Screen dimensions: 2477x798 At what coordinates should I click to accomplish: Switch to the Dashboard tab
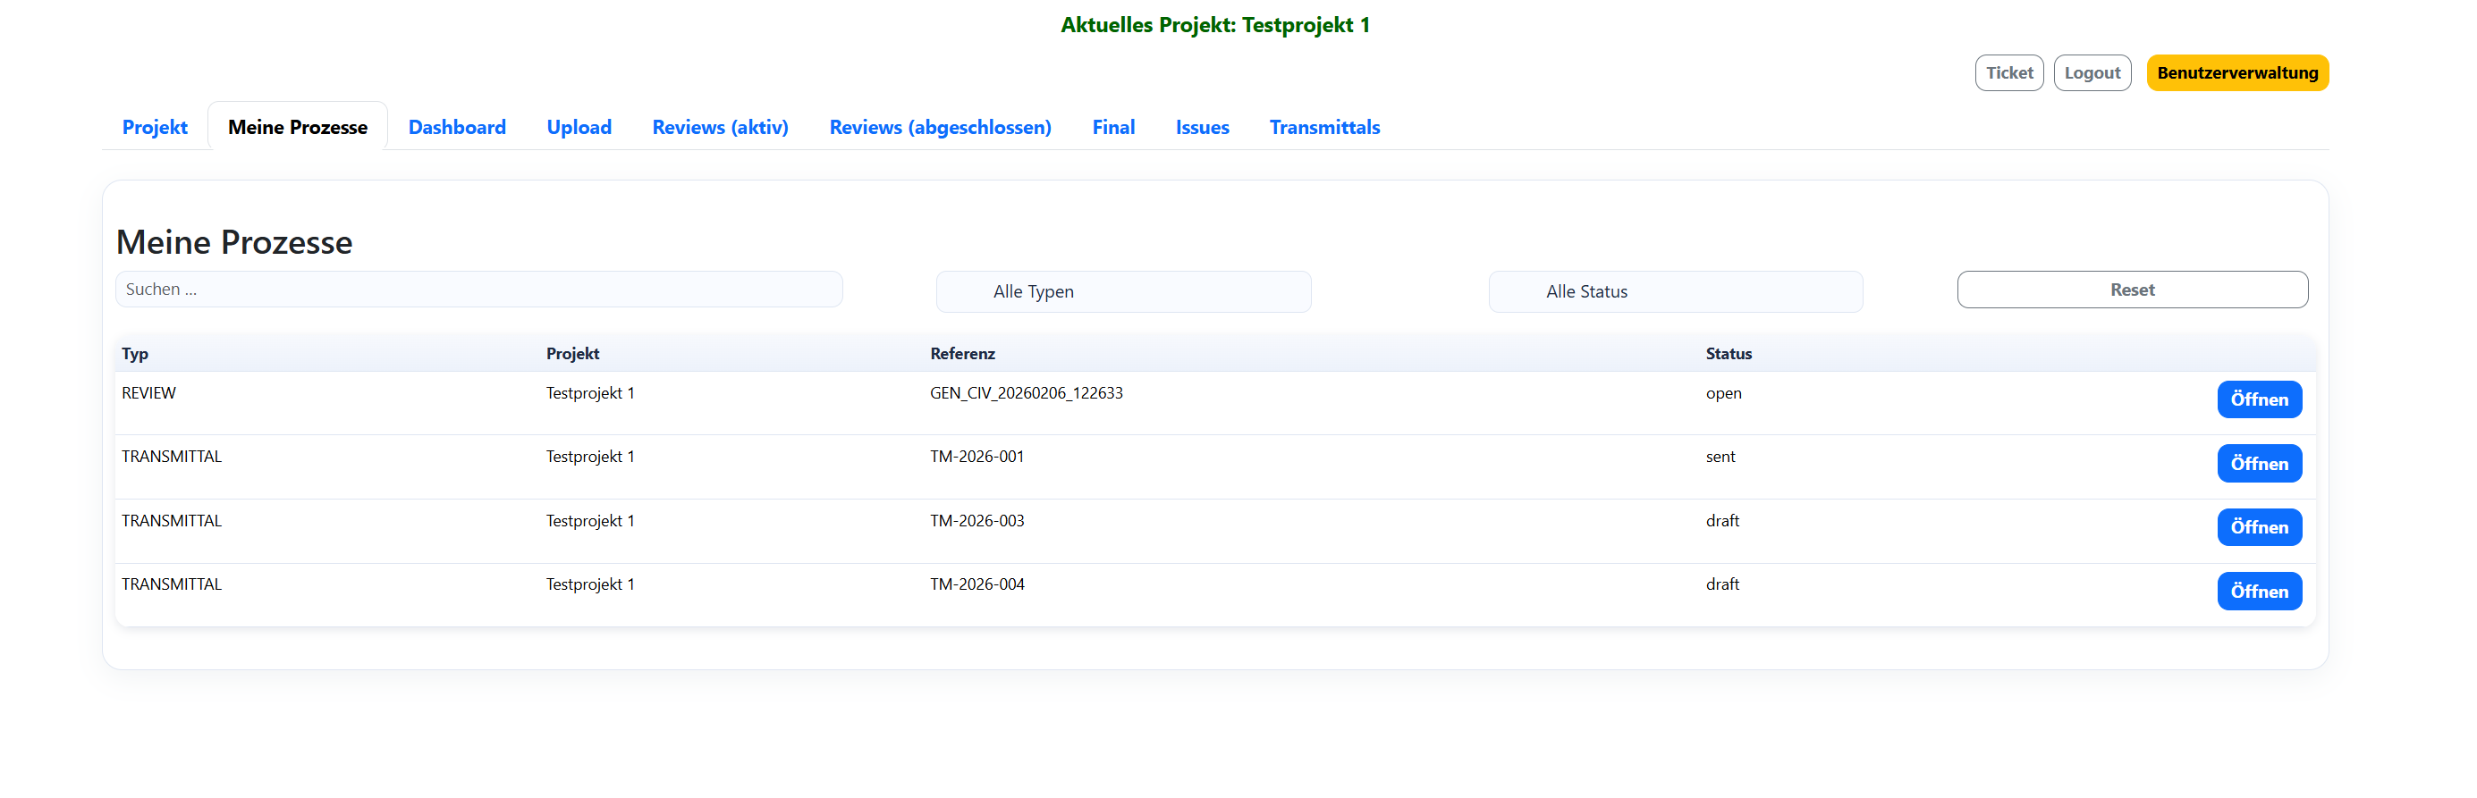pyautogui.click(x=457, y=127)
